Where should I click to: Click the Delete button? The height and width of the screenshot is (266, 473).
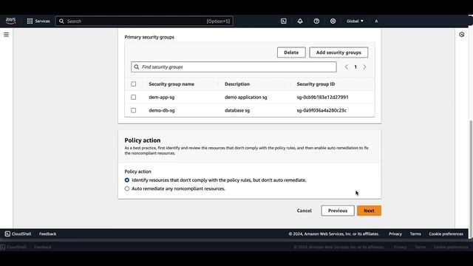point(291,52)
